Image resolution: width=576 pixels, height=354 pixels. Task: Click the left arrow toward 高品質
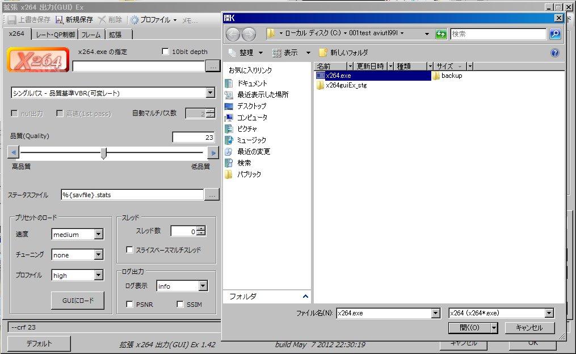click(14, 152)
